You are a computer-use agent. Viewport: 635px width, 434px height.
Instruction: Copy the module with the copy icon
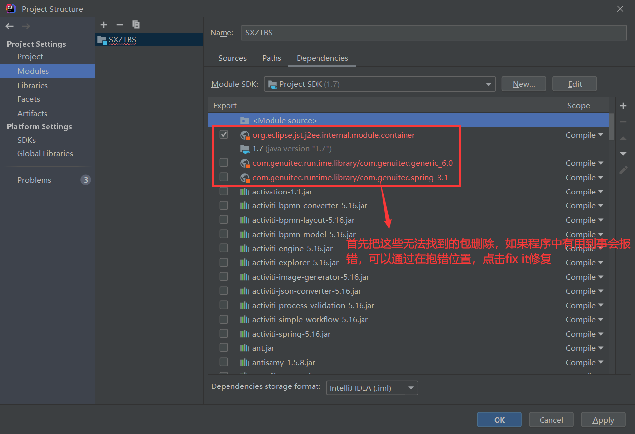click(136, 25)
